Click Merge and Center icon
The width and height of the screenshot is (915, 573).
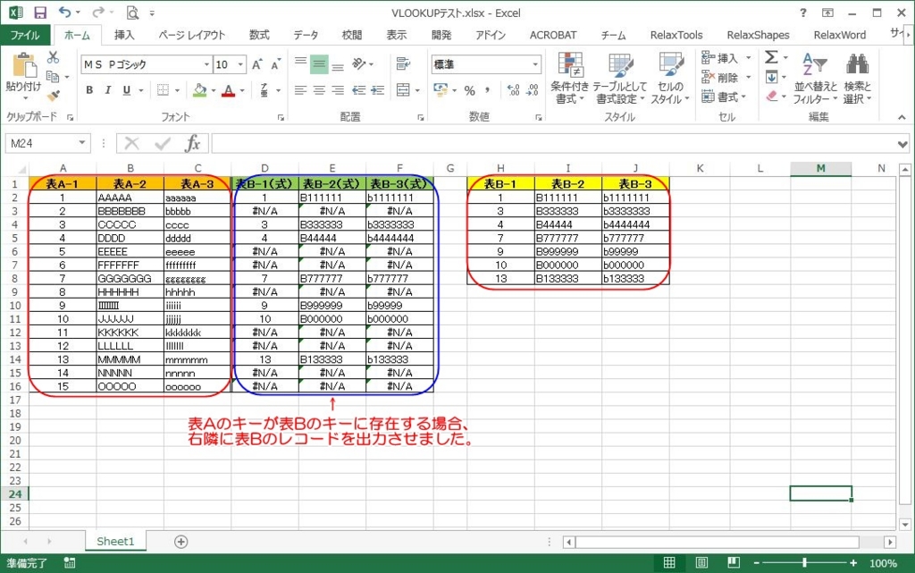click(x=403, y=90)
